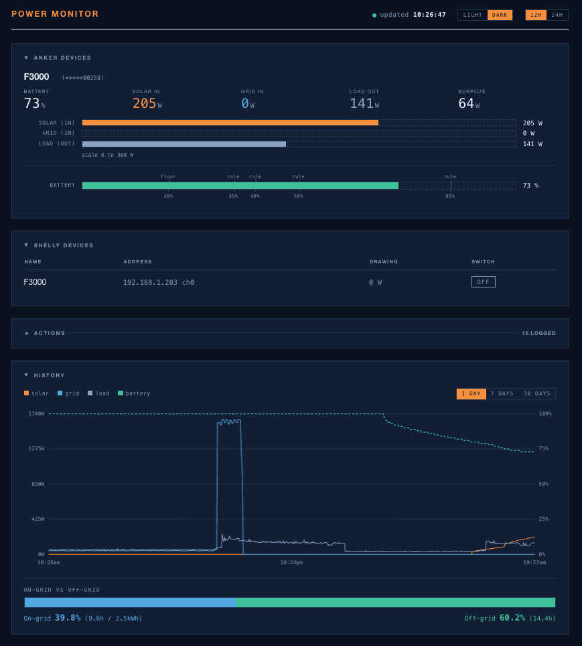Choose the 12H time format
This screenshot has height=646, width=582.
[x=536, y=15]
